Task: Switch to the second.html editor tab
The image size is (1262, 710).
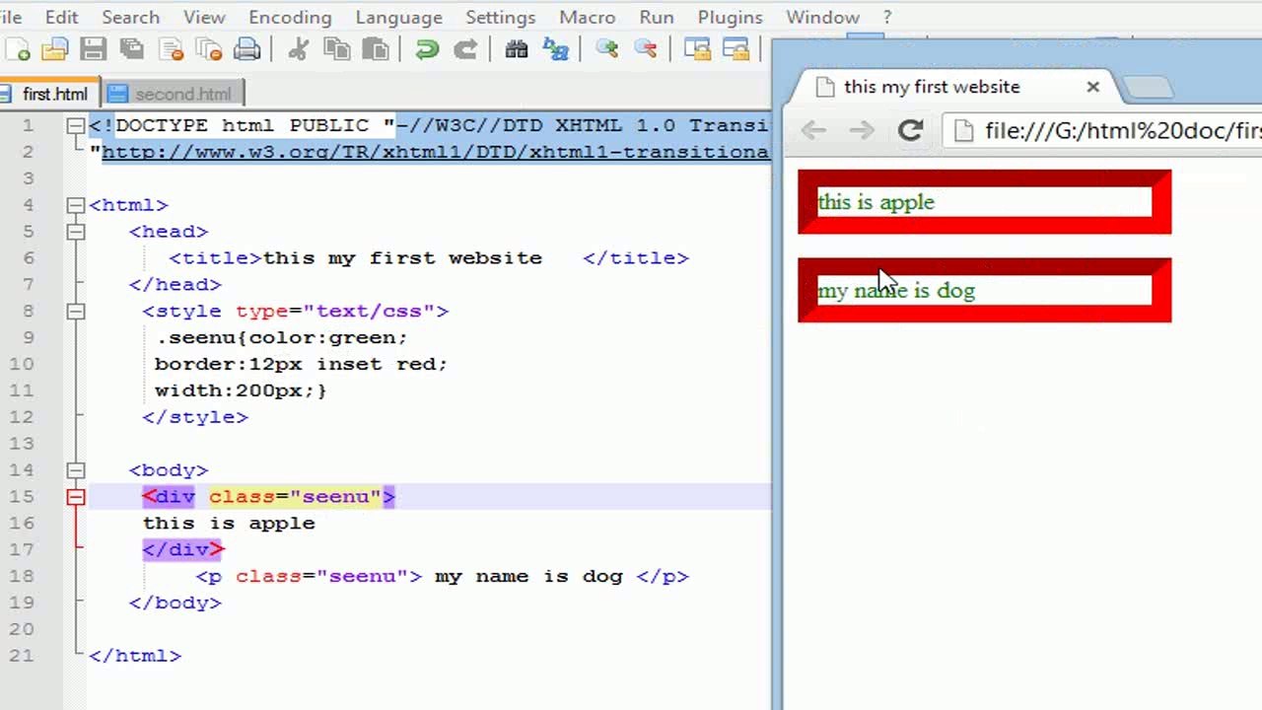Action: 173,94
